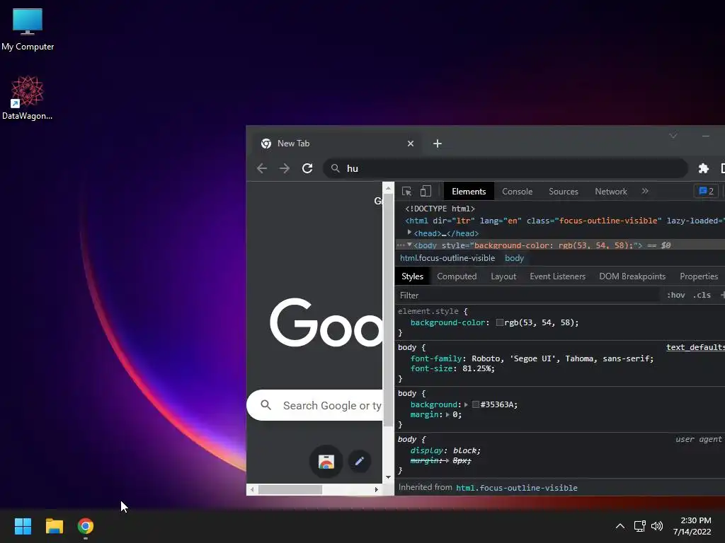
Task: Open My Computer desktop icon
Action: (x=28, y=30)
